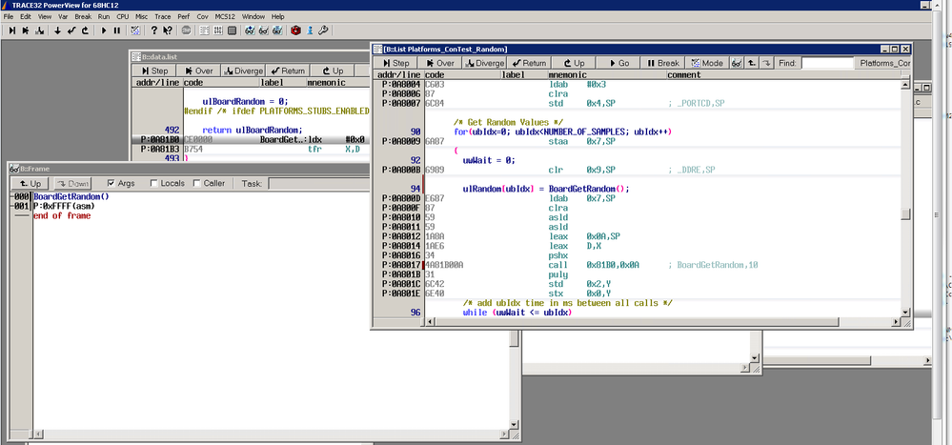Click Go button in B::List window

tap(618, 63)
